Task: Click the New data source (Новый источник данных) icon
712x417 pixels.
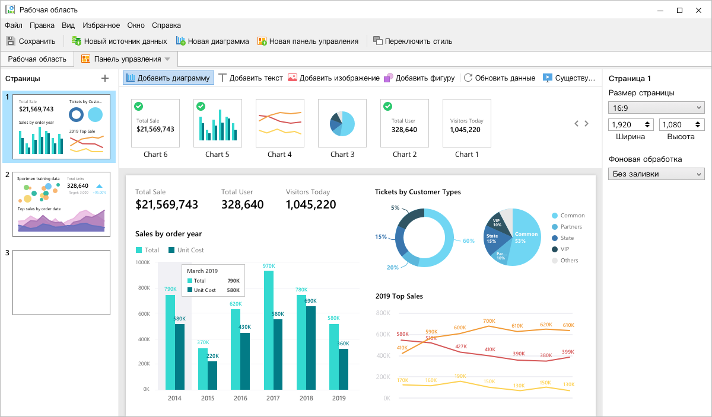Action: [76, 41]
